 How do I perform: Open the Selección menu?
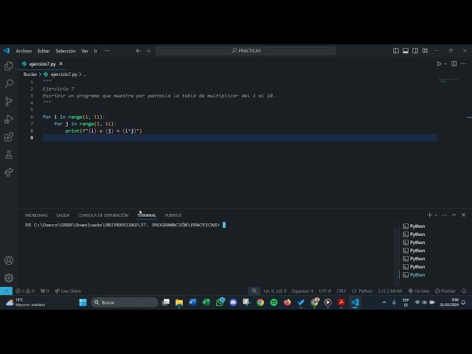click(66, 51)
